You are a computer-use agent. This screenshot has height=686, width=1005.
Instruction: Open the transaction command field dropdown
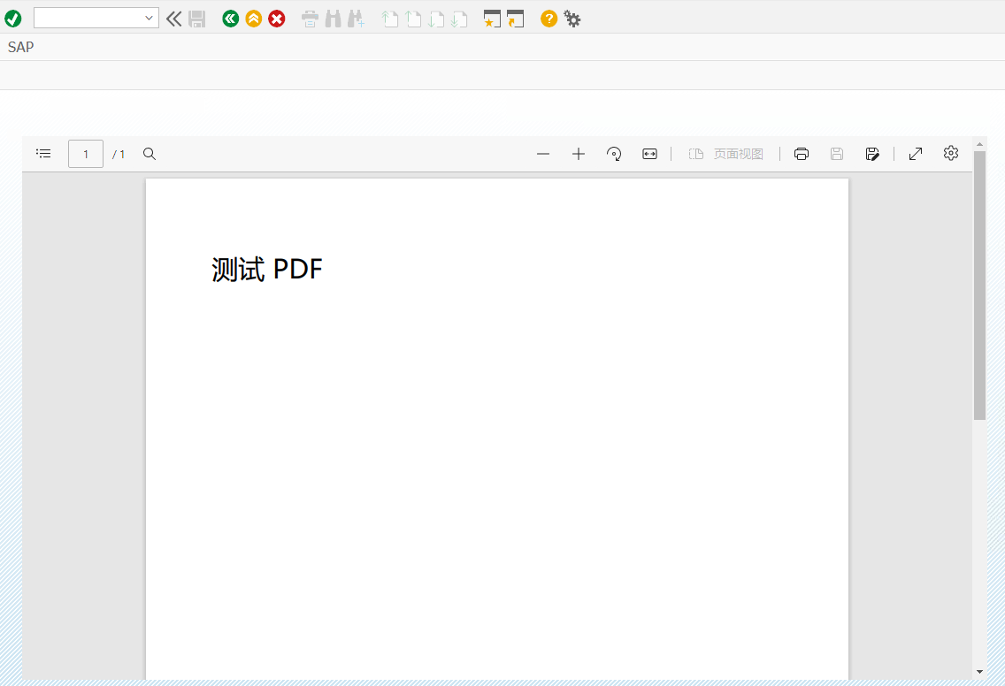[149, 19]
